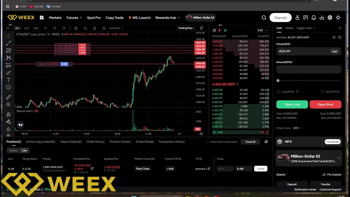Select the 15m timeframe

[27, 28]
